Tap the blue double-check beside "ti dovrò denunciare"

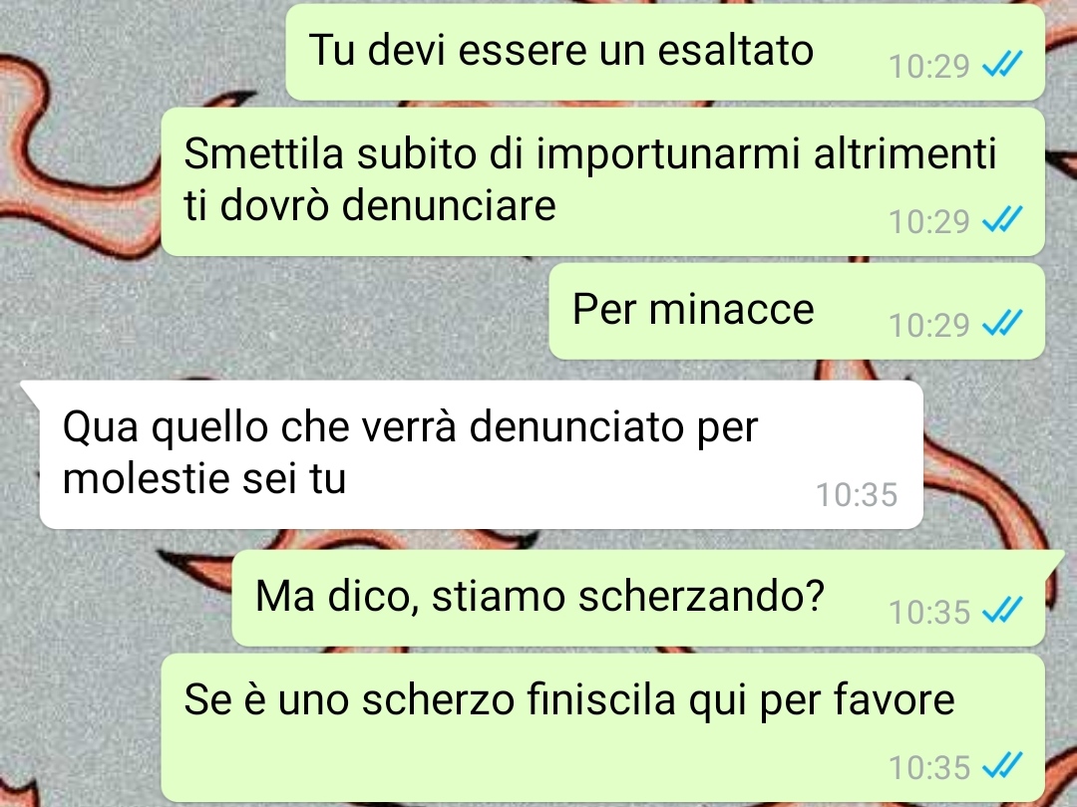1003,219
